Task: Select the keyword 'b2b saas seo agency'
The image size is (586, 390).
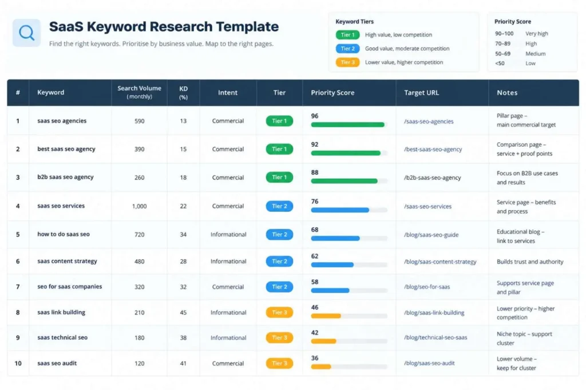Action: tap(65, 177)
